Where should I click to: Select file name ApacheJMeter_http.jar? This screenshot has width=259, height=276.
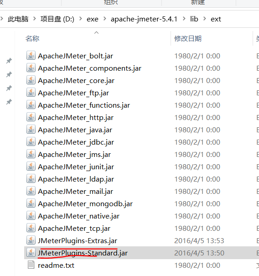tap(76, 118)
